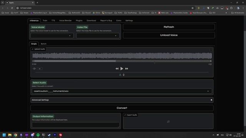Rewind the uploaded audio

coord(117,69)
